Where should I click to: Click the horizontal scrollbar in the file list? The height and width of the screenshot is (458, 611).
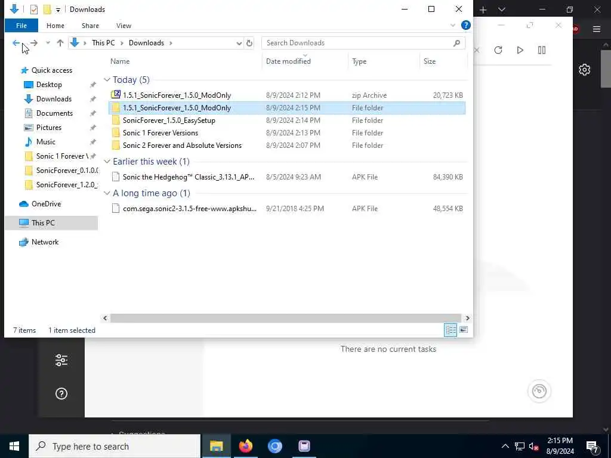pos(285,318)
